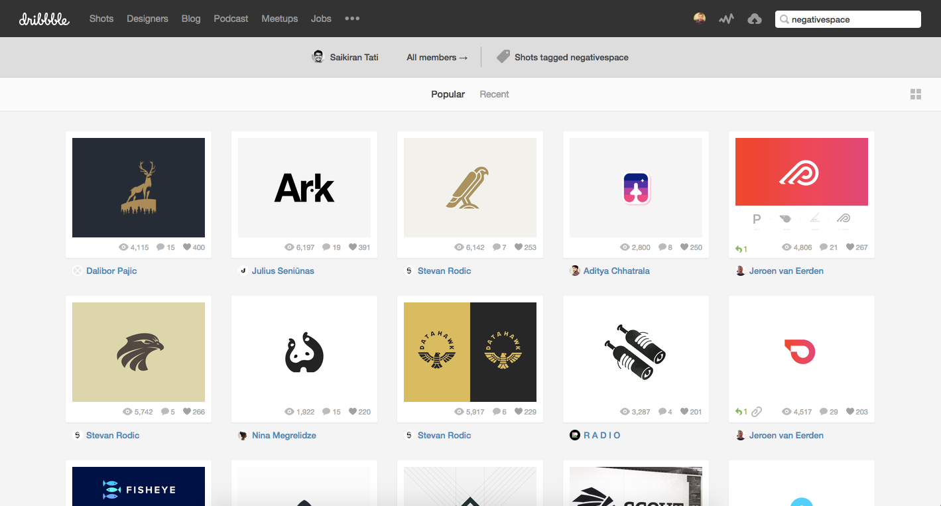This screenshot has width=941, height=506.
Task: Open the R A D I O profile link
Action: point(602,435)
